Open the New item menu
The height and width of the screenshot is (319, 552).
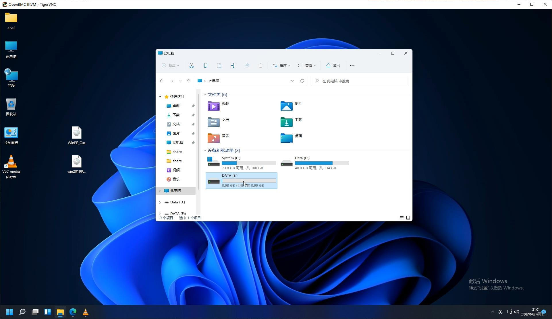point(170,66)
